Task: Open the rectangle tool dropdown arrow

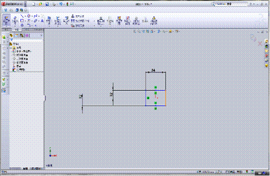Action: click(x=25, y=21)
